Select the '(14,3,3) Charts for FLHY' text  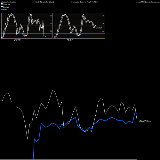click(44, 2)
